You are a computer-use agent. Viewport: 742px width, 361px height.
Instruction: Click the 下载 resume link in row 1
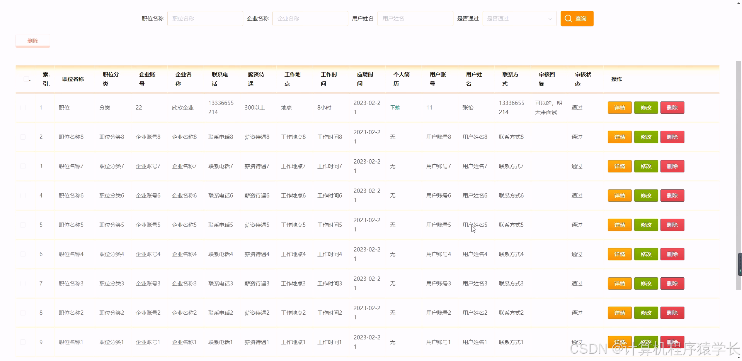click(395, 108)
